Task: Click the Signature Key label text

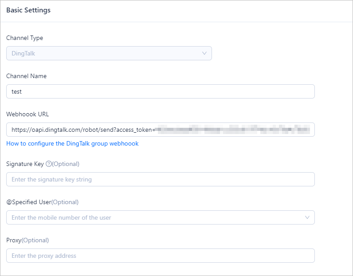Action: (25, 164)
